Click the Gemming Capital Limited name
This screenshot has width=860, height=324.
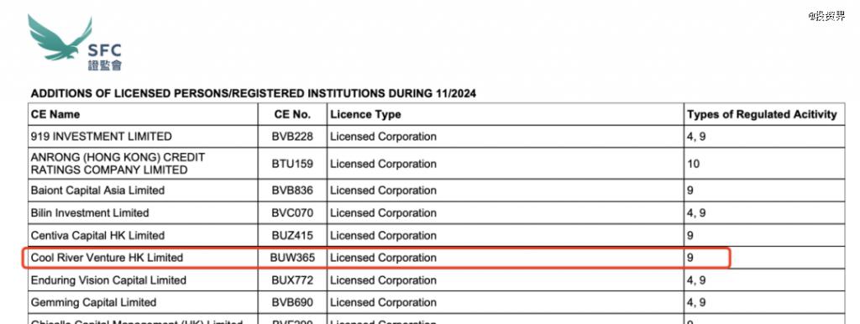pos(94,303)
